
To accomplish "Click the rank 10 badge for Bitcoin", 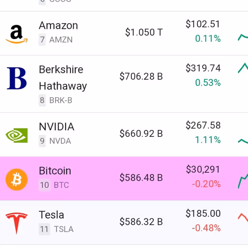I will (x=44, y=185).
